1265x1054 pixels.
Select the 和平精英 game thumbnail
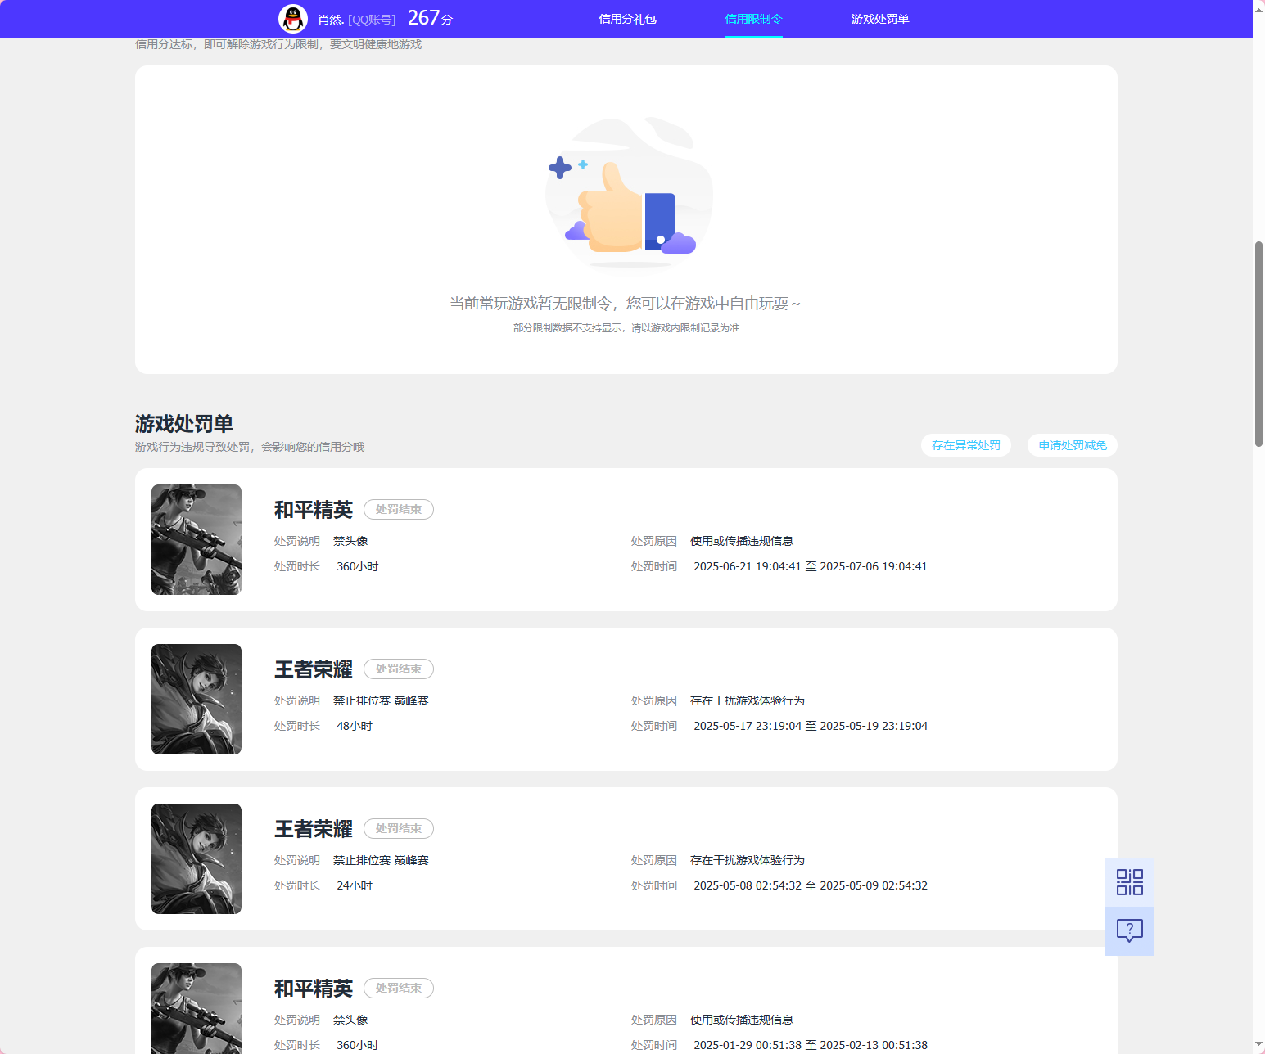196,539
